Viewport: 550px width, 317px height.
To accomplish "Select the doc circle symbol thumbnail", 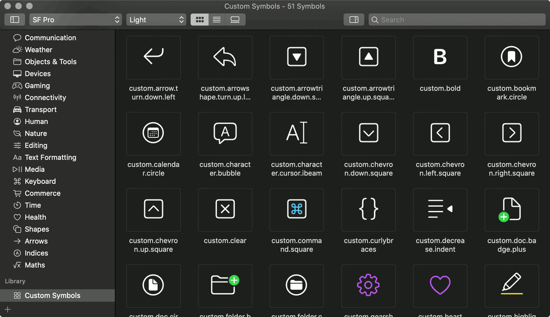I will pyautogui.click(x=153, y=285).
